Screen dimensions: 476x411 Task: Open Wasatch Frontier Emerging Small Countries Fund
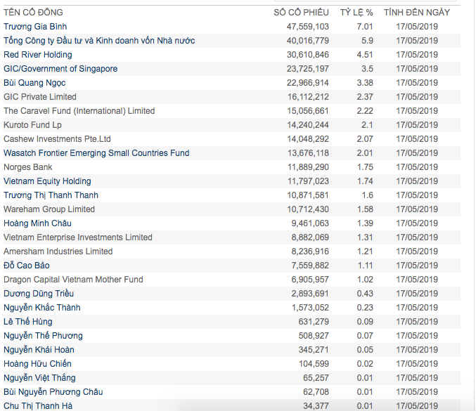pos(96,153)
